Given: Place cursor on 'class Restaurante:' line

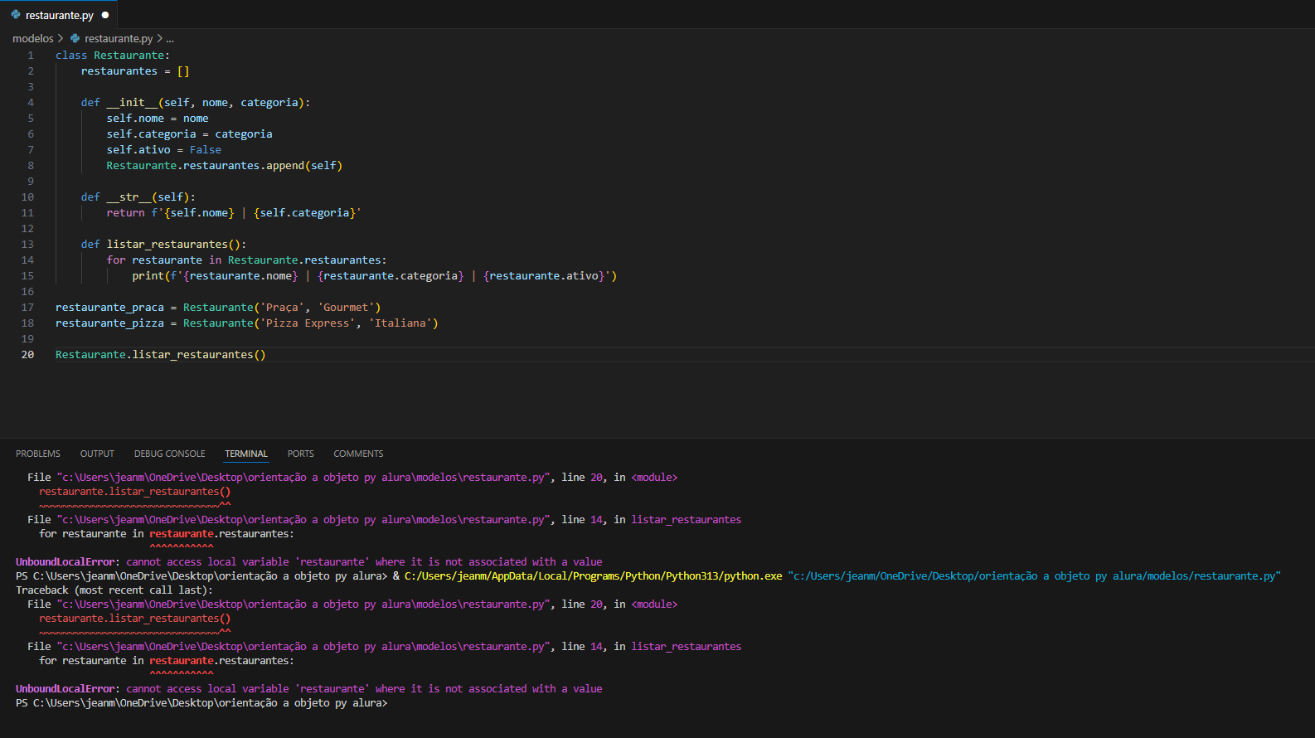Looking at the screenshot, I should [113, 56].
